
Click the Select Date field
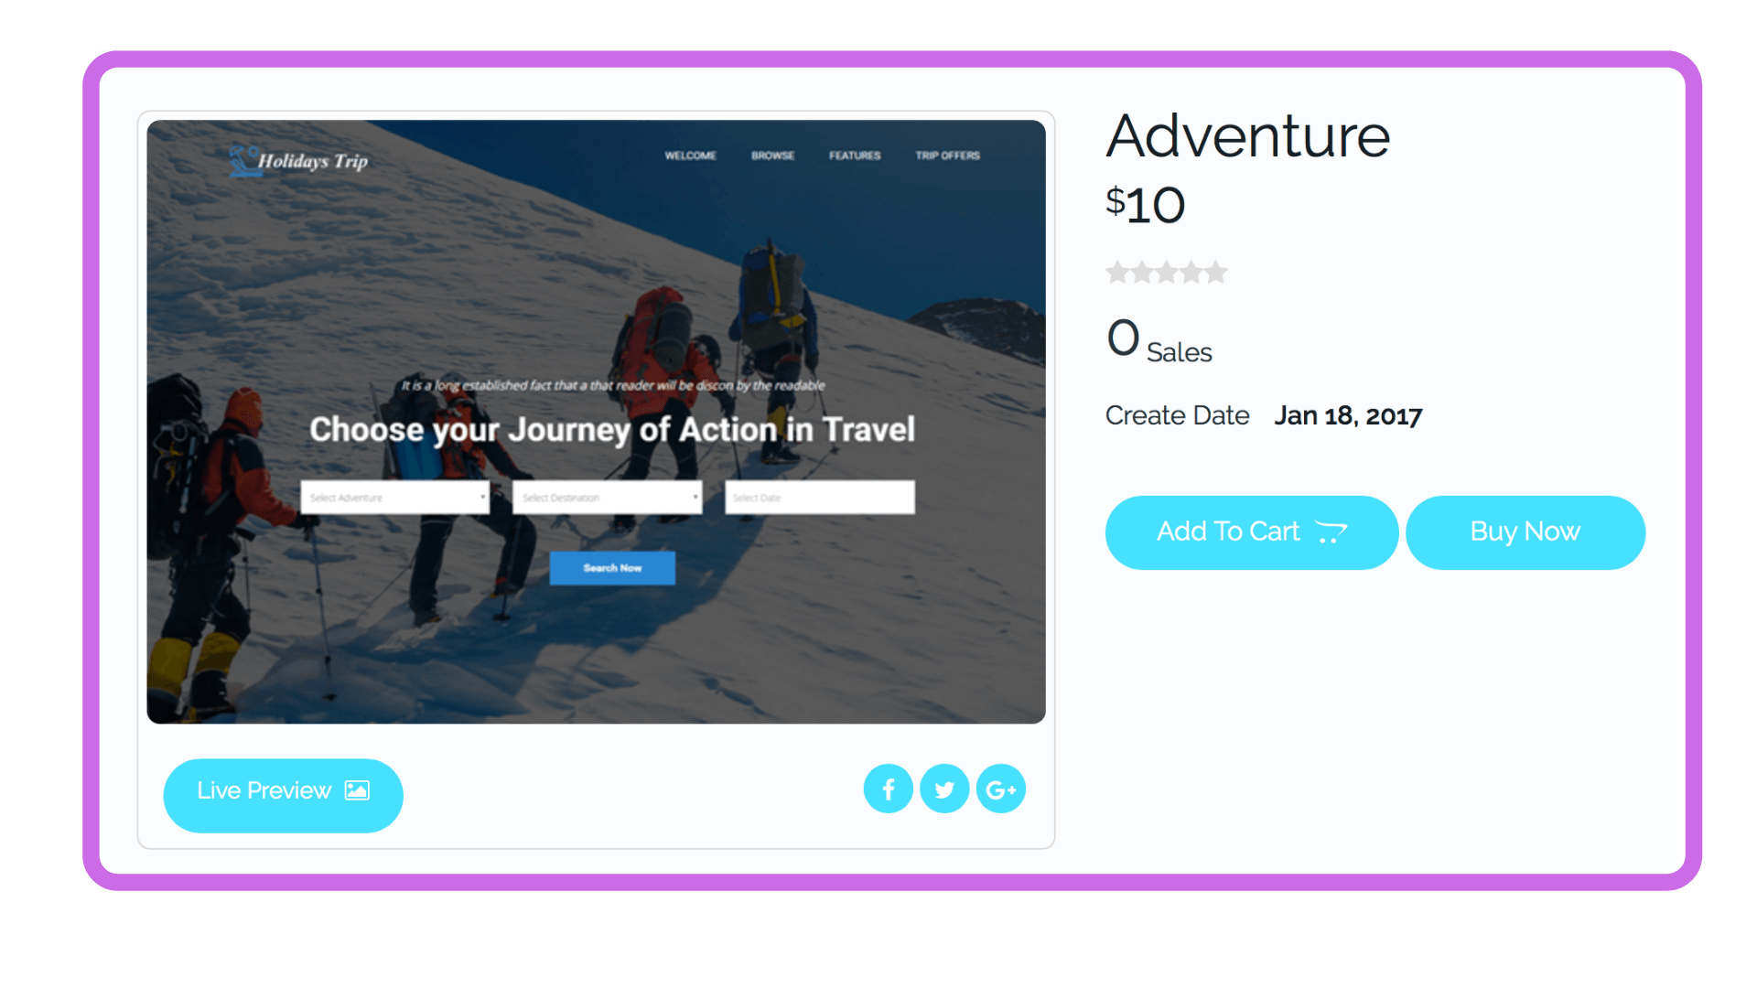click(820, 498)
